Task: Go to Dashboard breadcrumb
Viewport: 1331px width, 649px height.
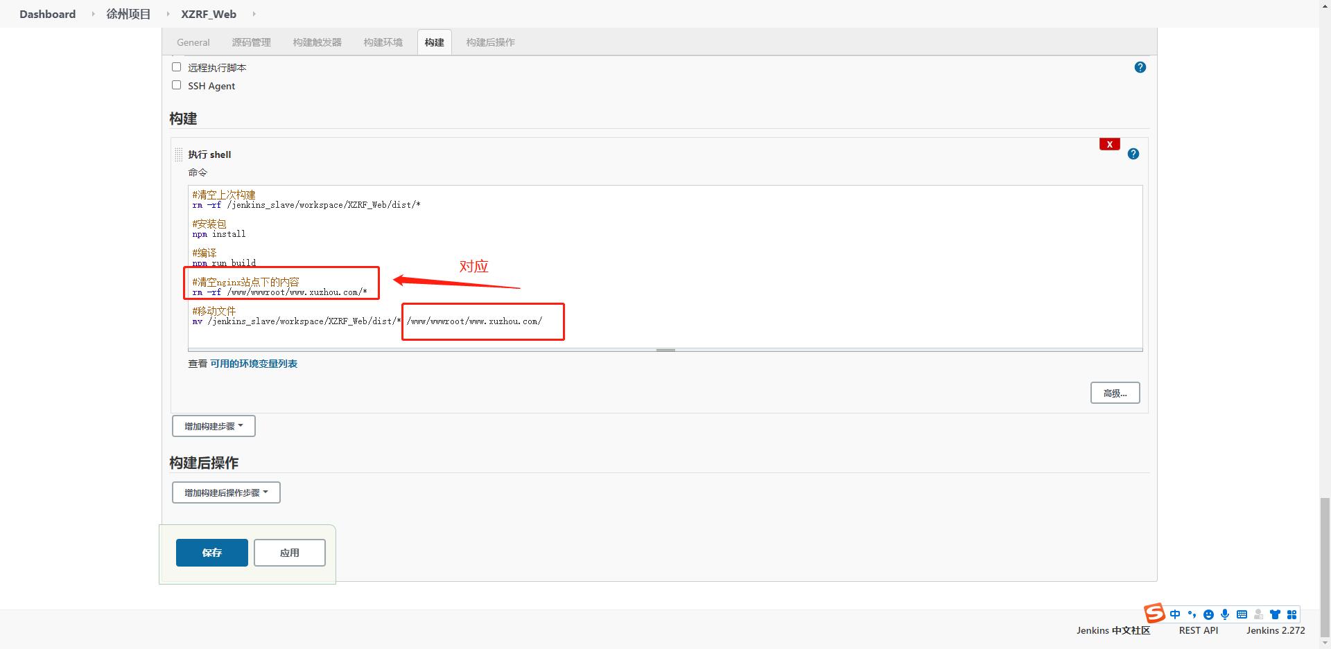Action: click(x=47, y=14)
